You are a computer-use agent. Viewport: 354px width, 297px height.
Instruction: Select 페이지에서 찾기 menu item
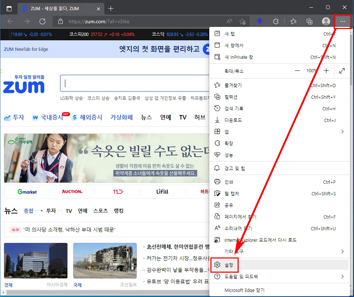click(280, 217)
